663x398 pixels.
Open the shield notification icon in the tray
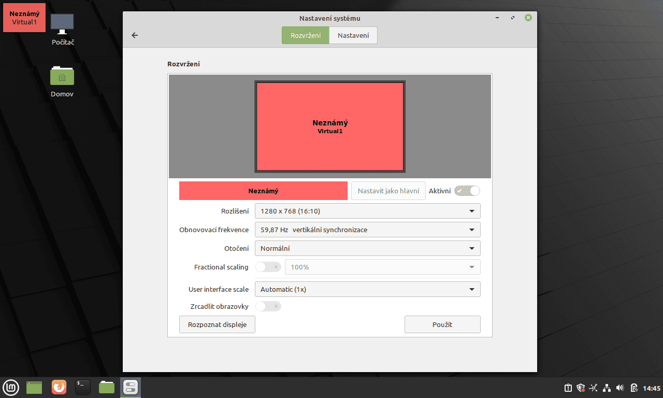(x=580, y=387)
